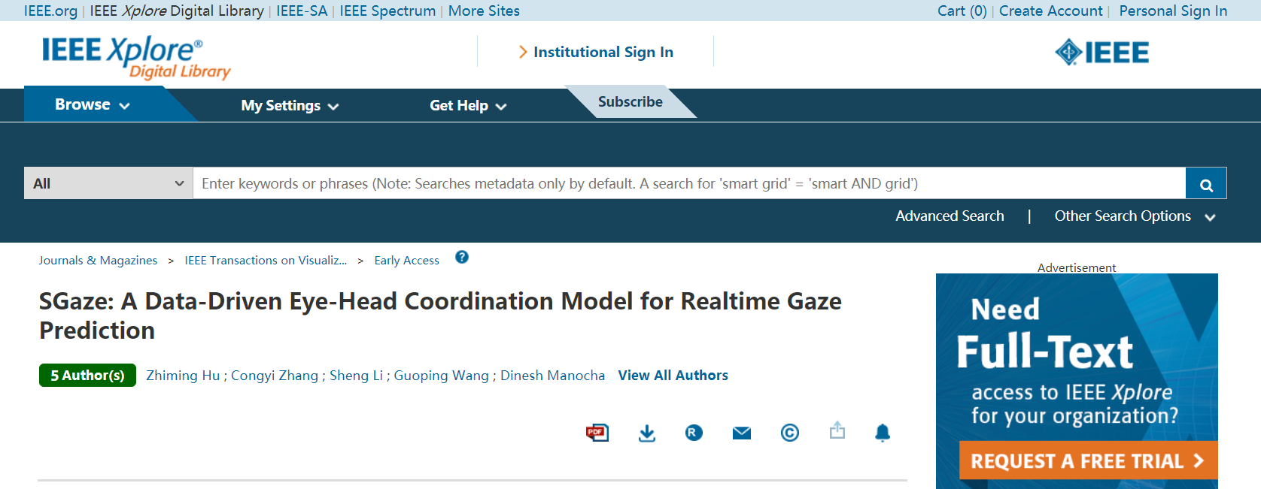Open the Browse menu

coord(92,104)
